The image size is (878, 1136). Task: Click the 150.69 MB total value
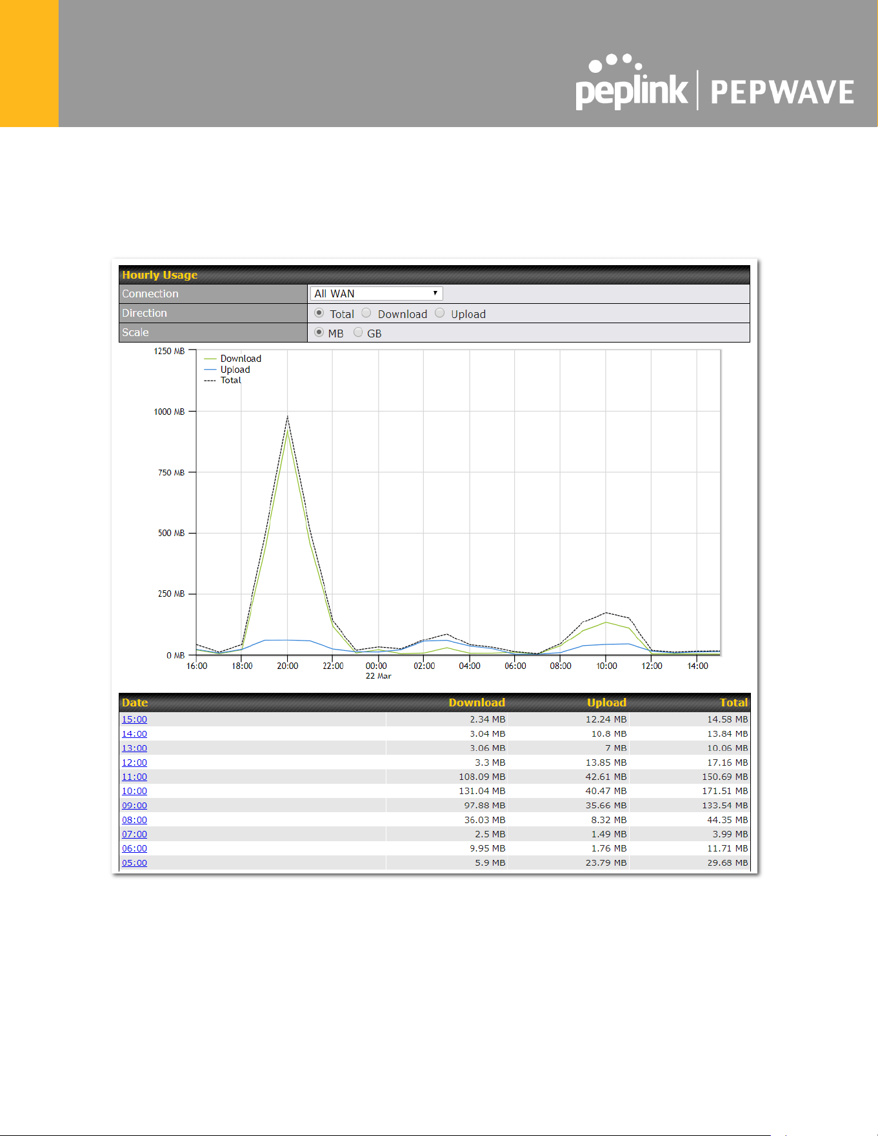tap(725, 777)
